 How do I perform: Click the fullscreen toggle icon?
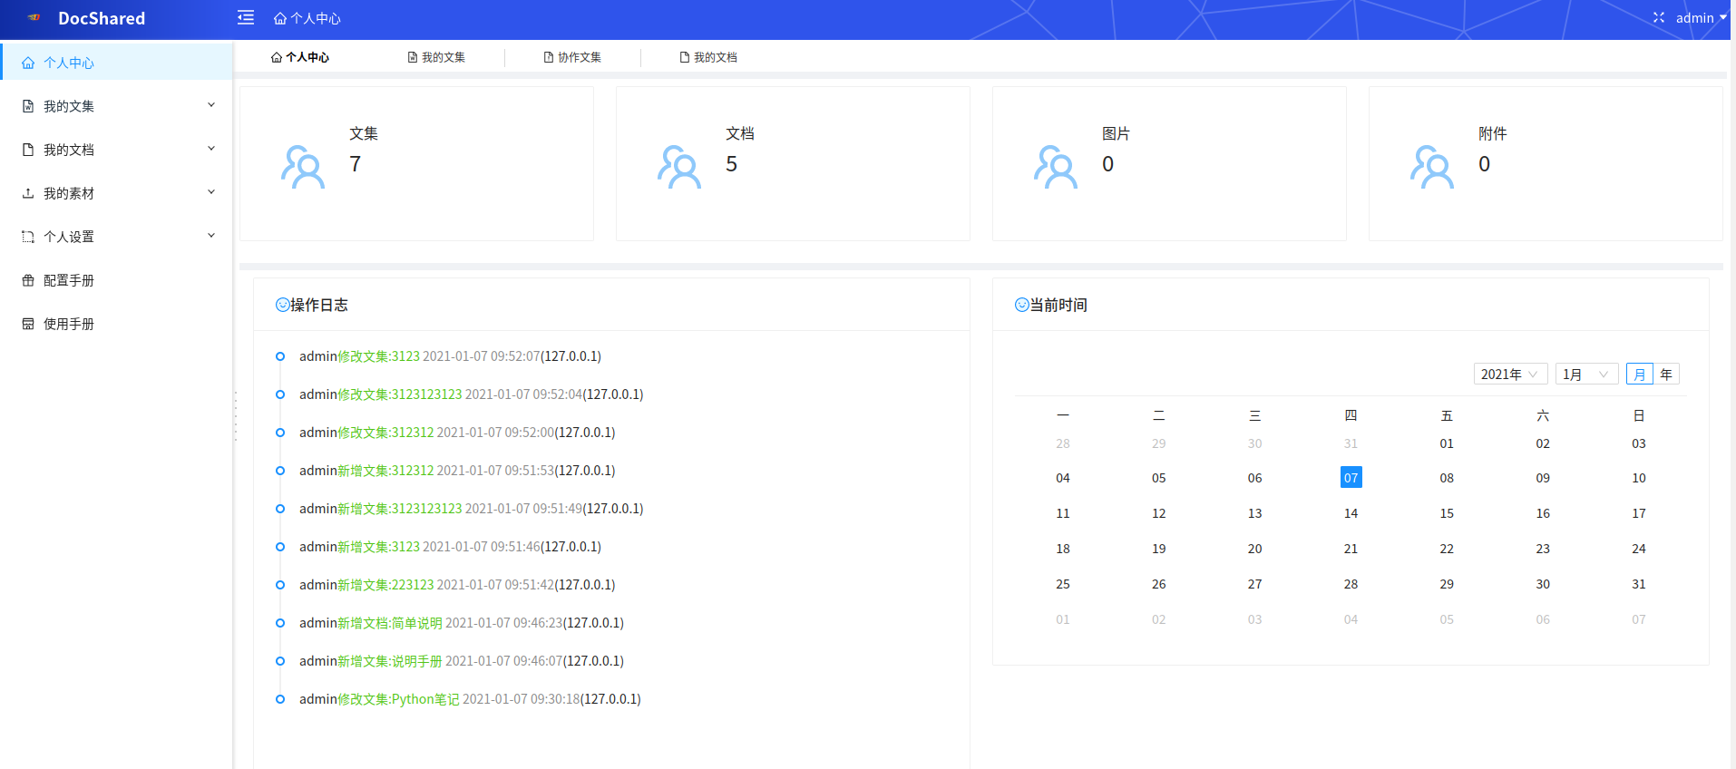1659,17
